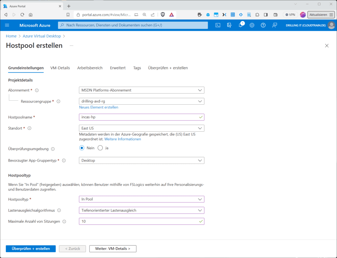Screen dimensions: 337x258
Task: Open the help question mark icon
Action: 263,25
